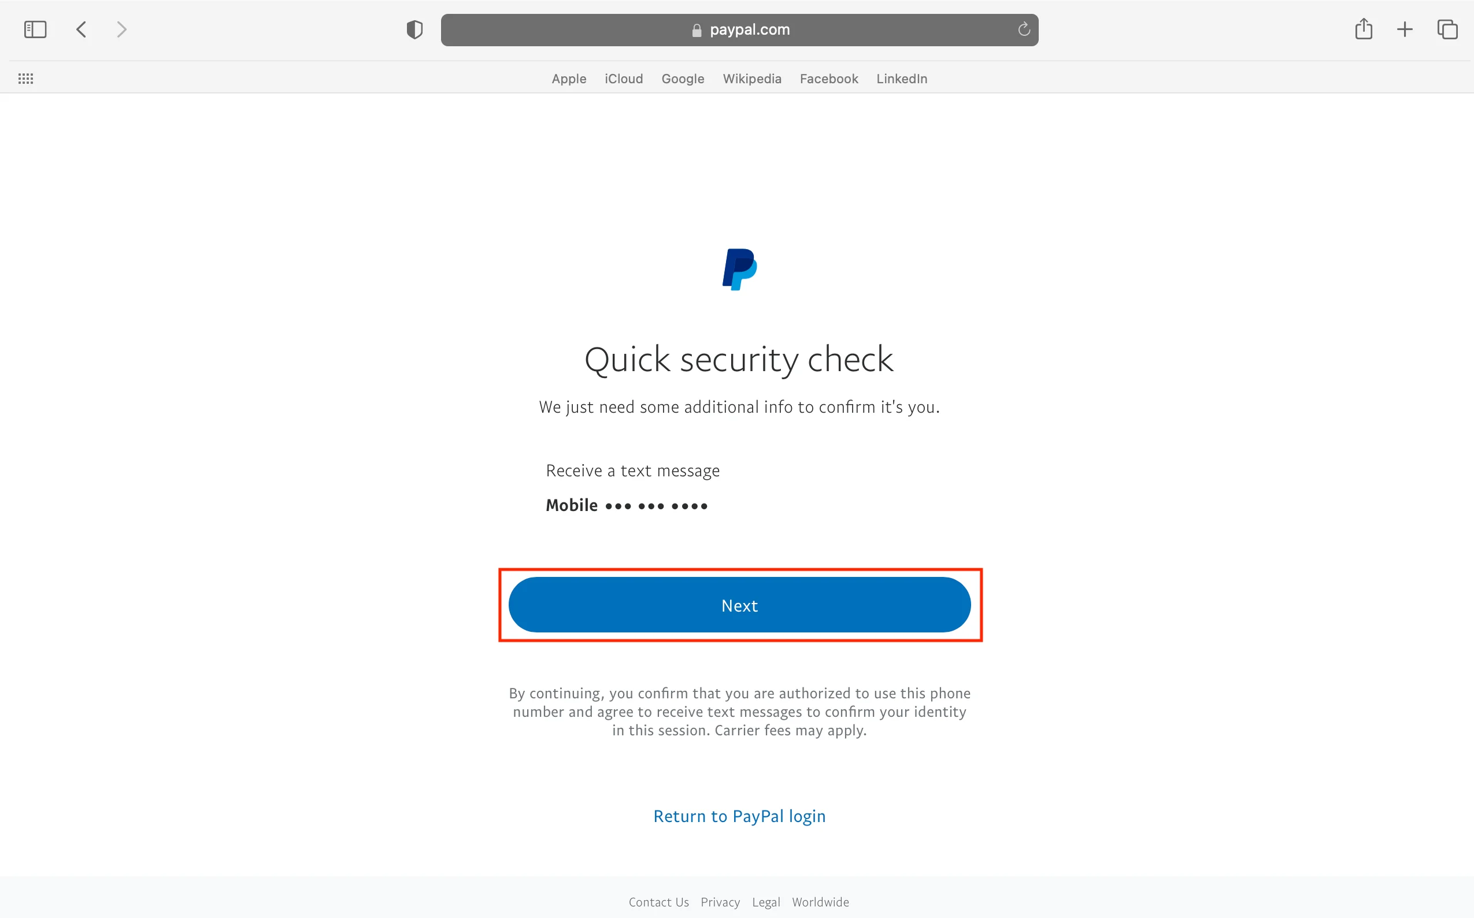Viewport: 1474px width, 918px height.
Task: Open the Contact Us footer link
Action: click(659, 902)
